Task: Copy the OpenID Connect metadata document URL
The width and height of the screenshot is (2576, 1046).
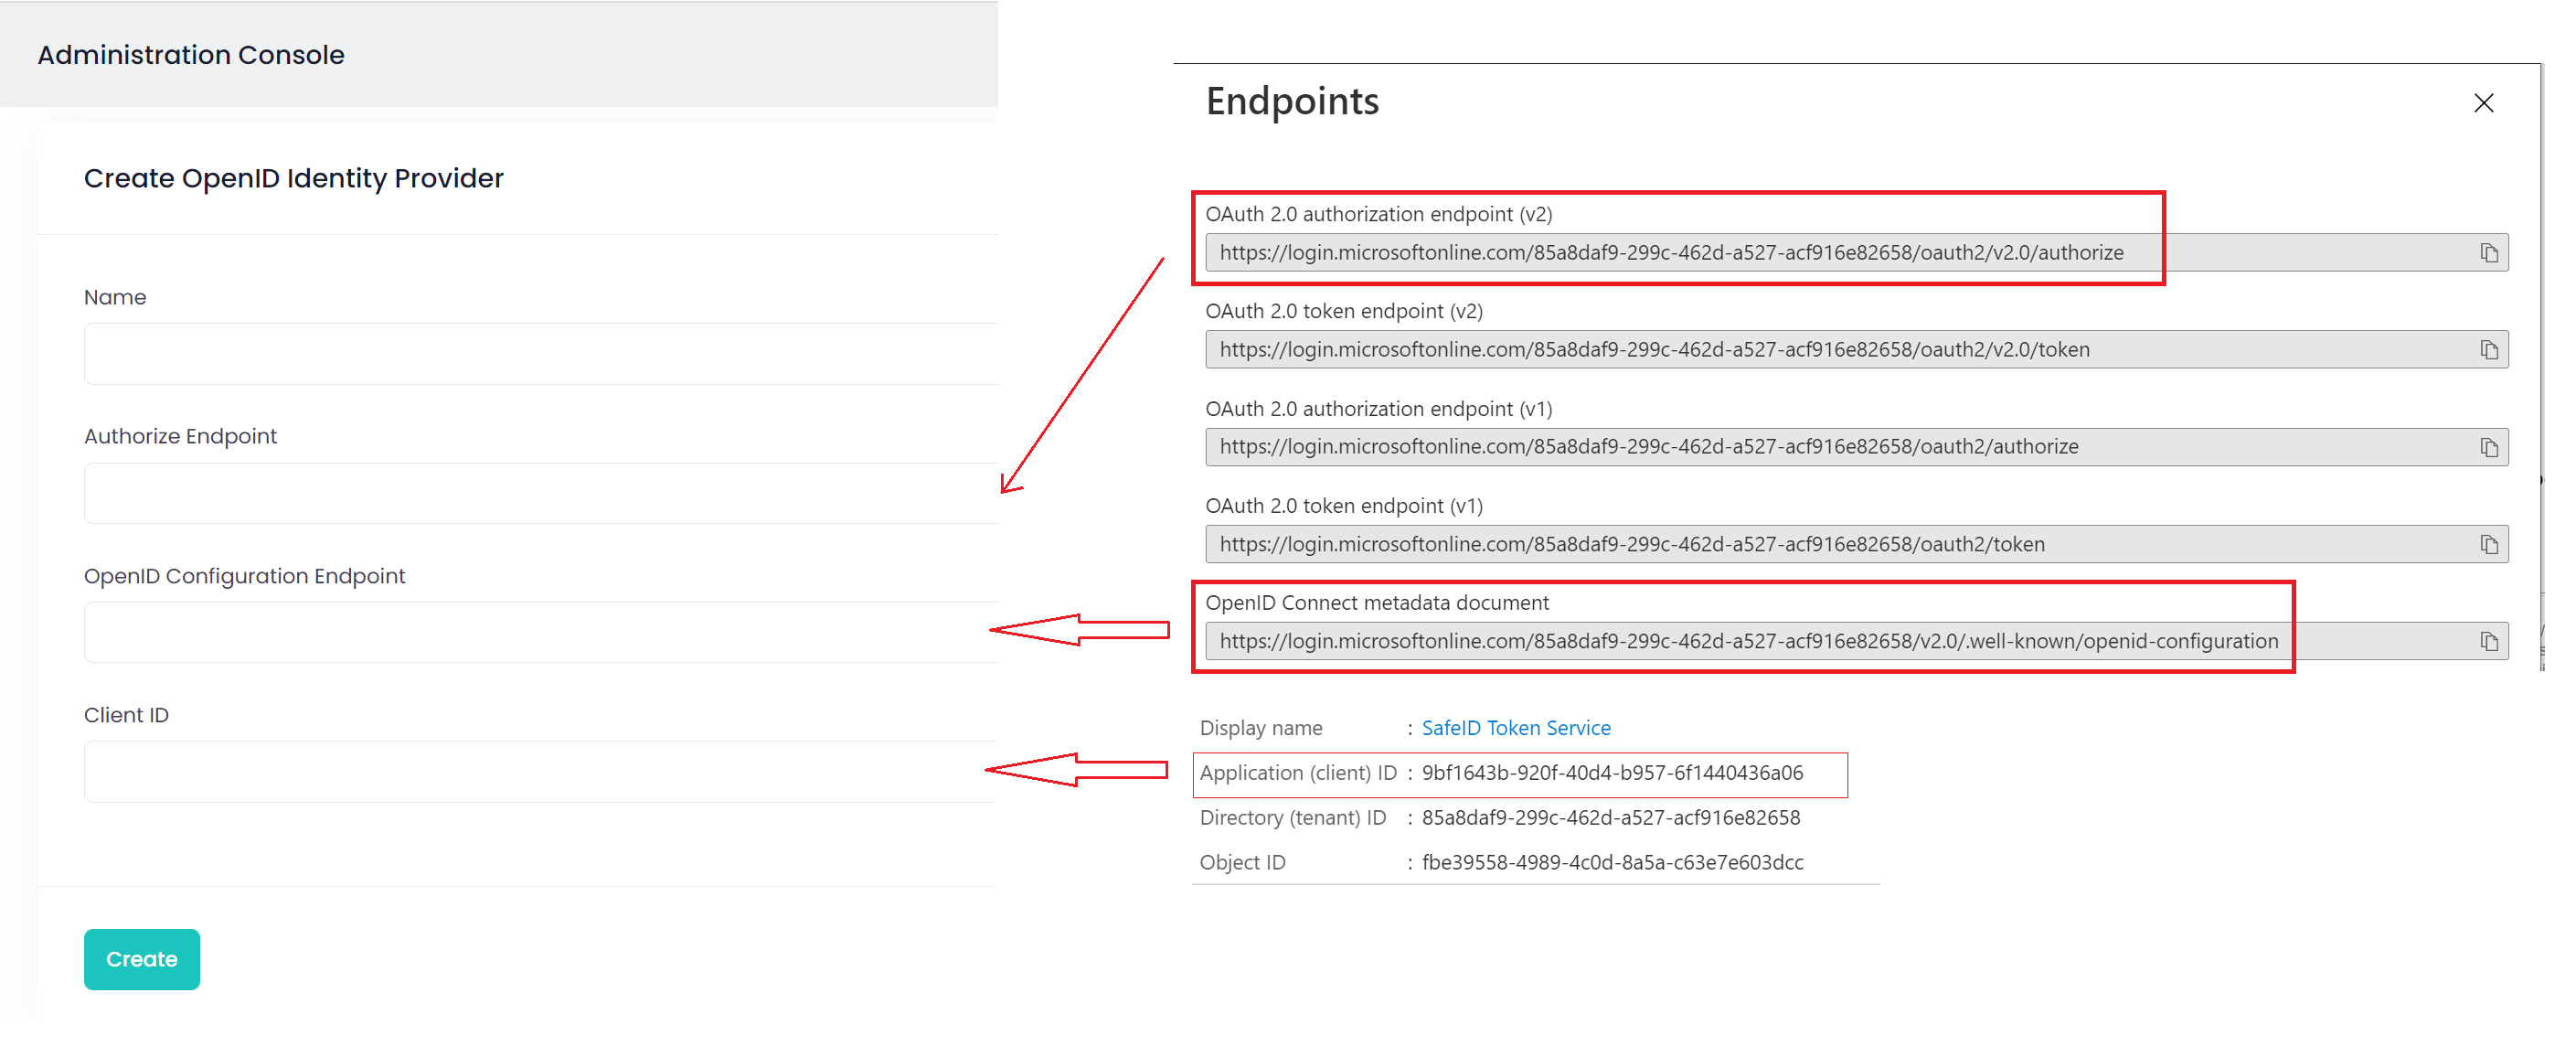Action: (x=2488, y=641)
